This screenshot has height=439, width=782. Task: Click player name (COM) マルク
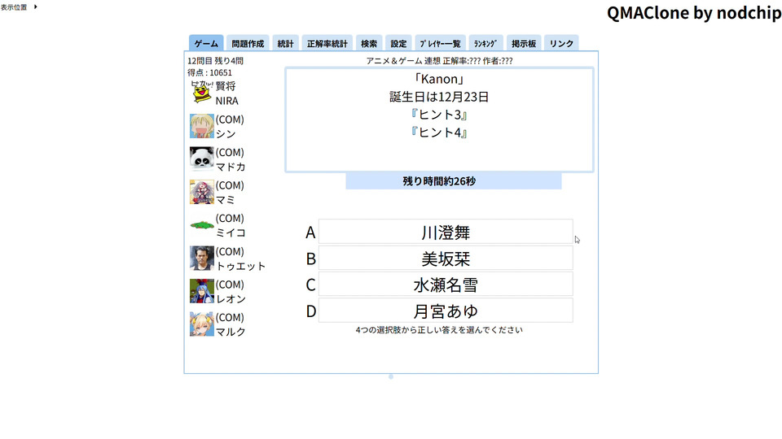tap(231, 324)
